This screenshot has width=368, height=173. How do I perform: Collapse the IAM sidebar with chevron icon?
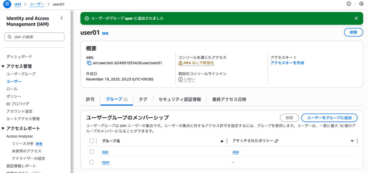point(61,18)
